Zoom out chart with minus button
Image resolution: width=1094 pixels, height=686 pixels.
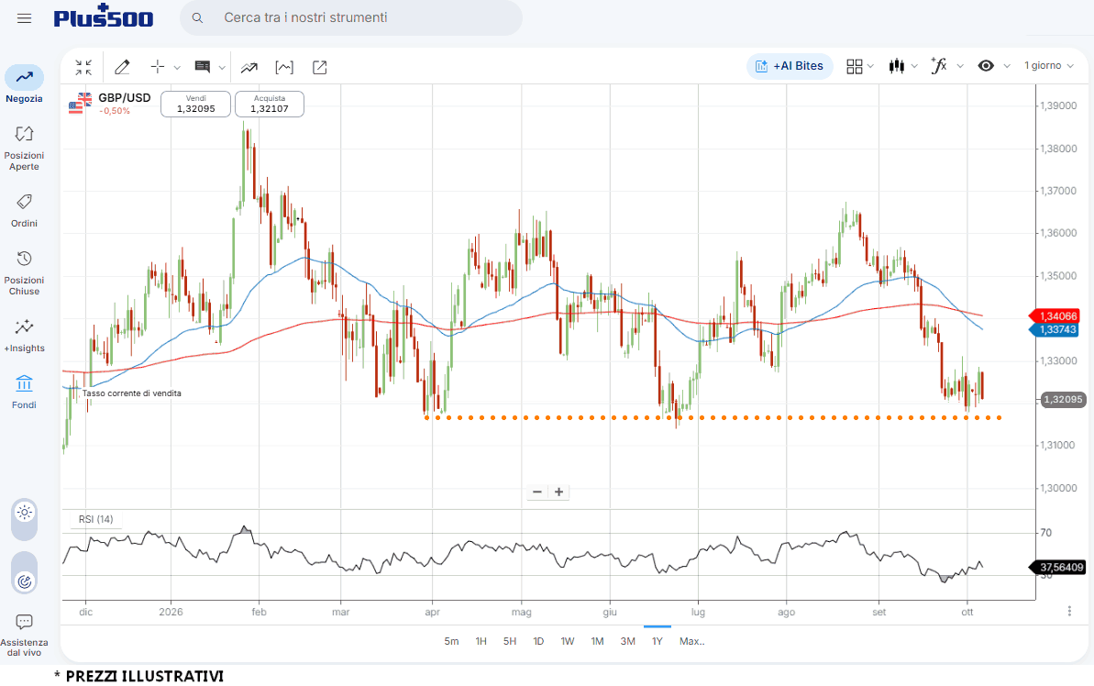tap(536, 492)
